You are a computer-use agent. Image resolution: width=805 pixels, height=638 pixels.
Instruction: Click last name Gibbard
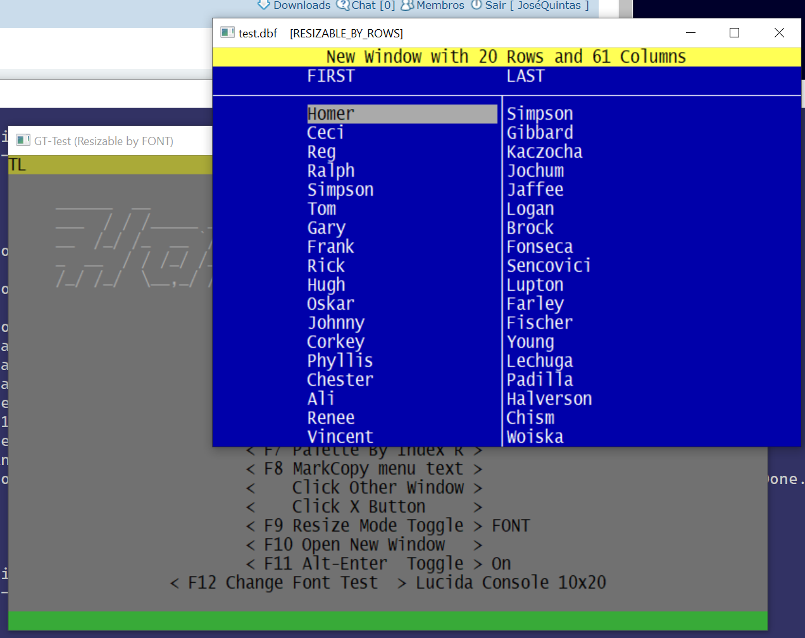(x=540, y=133)
